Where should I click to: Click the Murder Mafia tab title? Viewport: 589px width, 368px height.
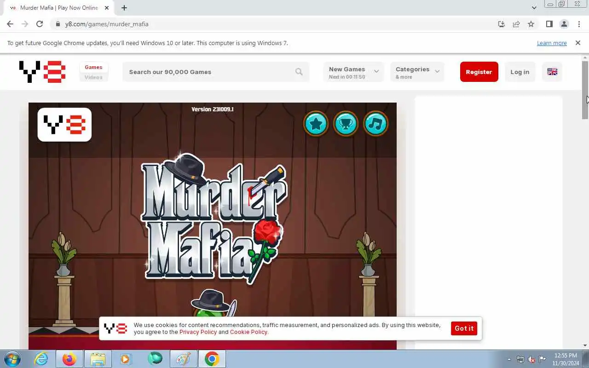click(59, 8)
